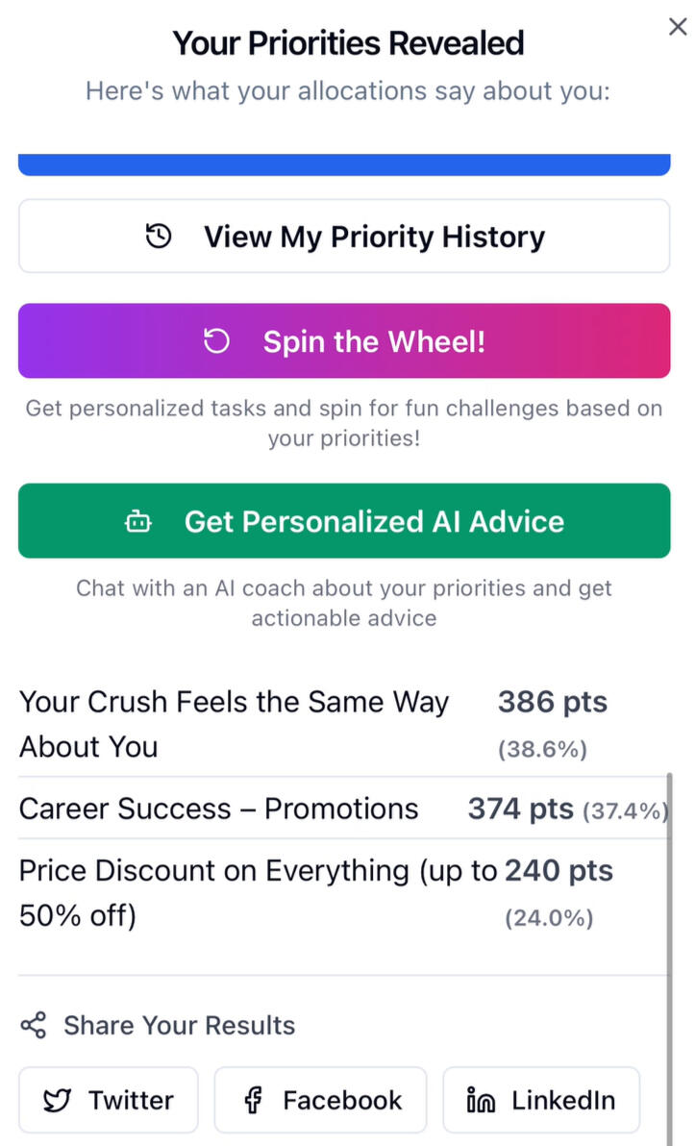Click the LinkedIn logo icon

pos(480,1101)
